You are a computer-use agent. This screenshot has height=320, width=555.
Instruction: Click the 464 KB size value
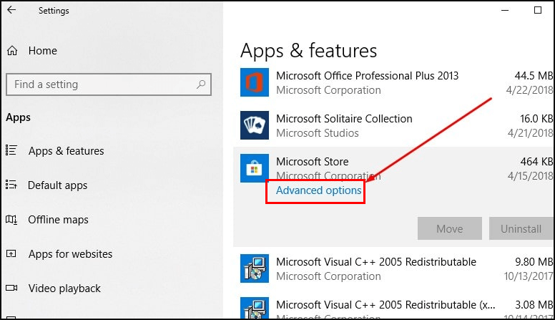(x=536, y=162)
